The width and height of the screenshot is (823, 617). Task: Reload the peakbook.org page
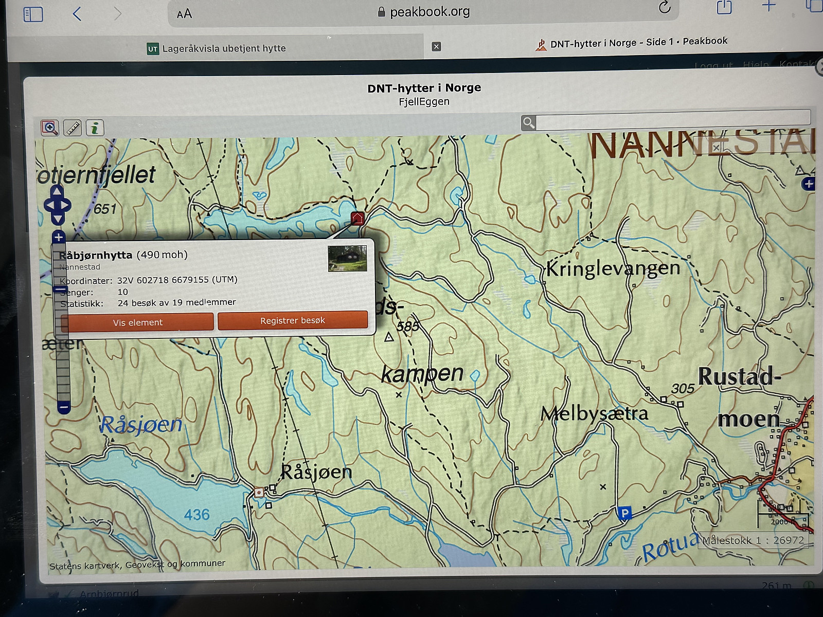(665, 7)
